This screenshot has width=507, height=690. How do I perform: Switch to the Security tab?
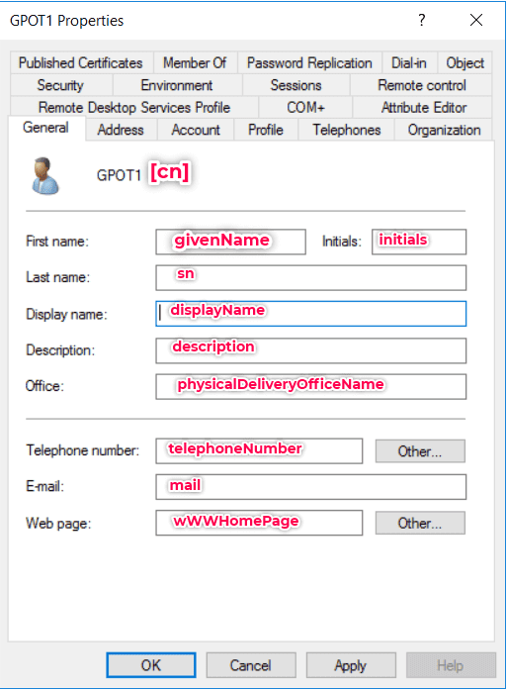coord(60,85)
